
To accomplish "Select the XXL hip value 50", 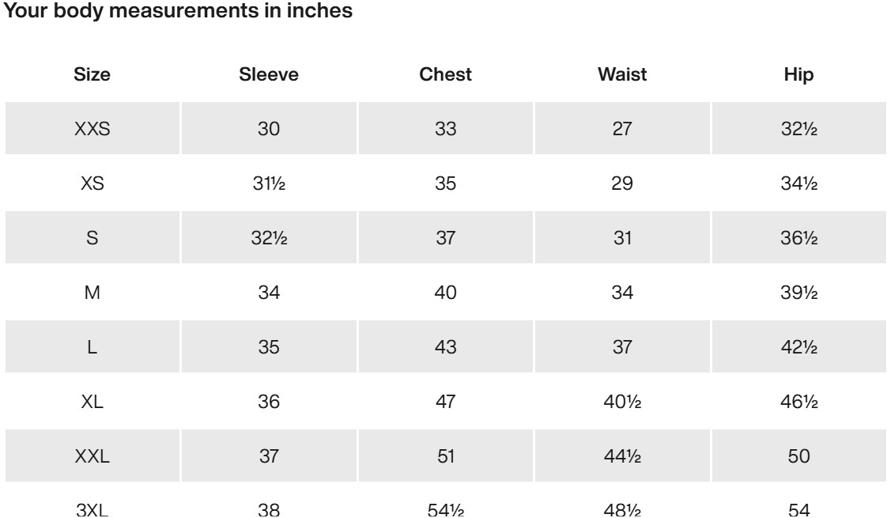I will (798, 456).
